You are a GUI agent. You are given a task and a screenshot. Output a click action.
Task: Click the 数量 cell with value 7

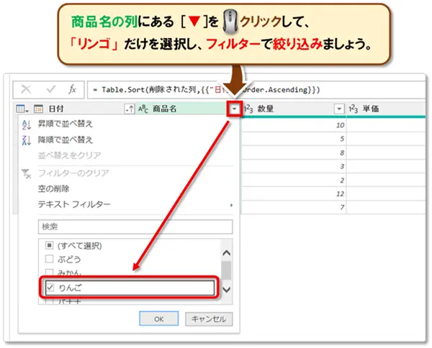[294, 207]
